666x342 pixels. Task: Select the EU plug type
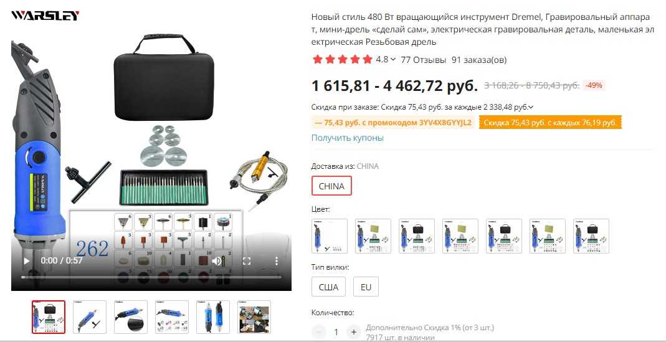366,287
